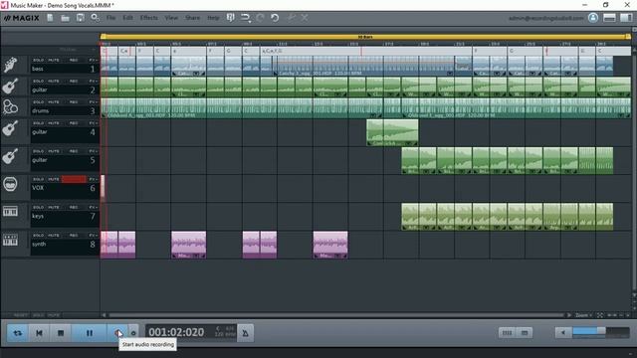Screen dimensions: 637x358
Task: Click the delete X icon in the toolbar
Action: tap(305, 18)
